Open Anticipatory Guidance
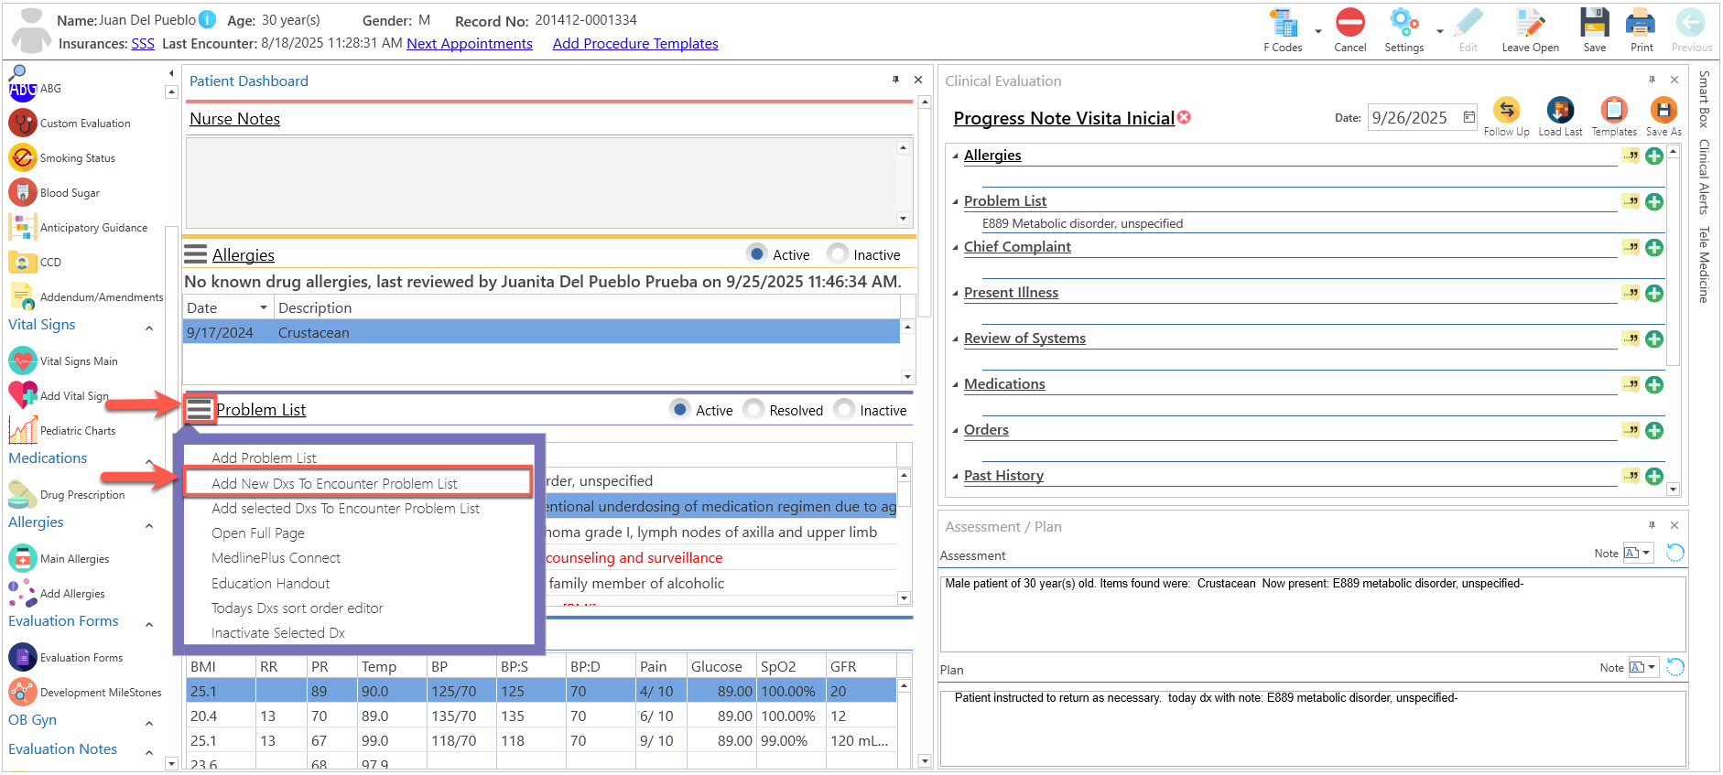The width and height of the screenshot is (1723, 775). coord(78,228)
